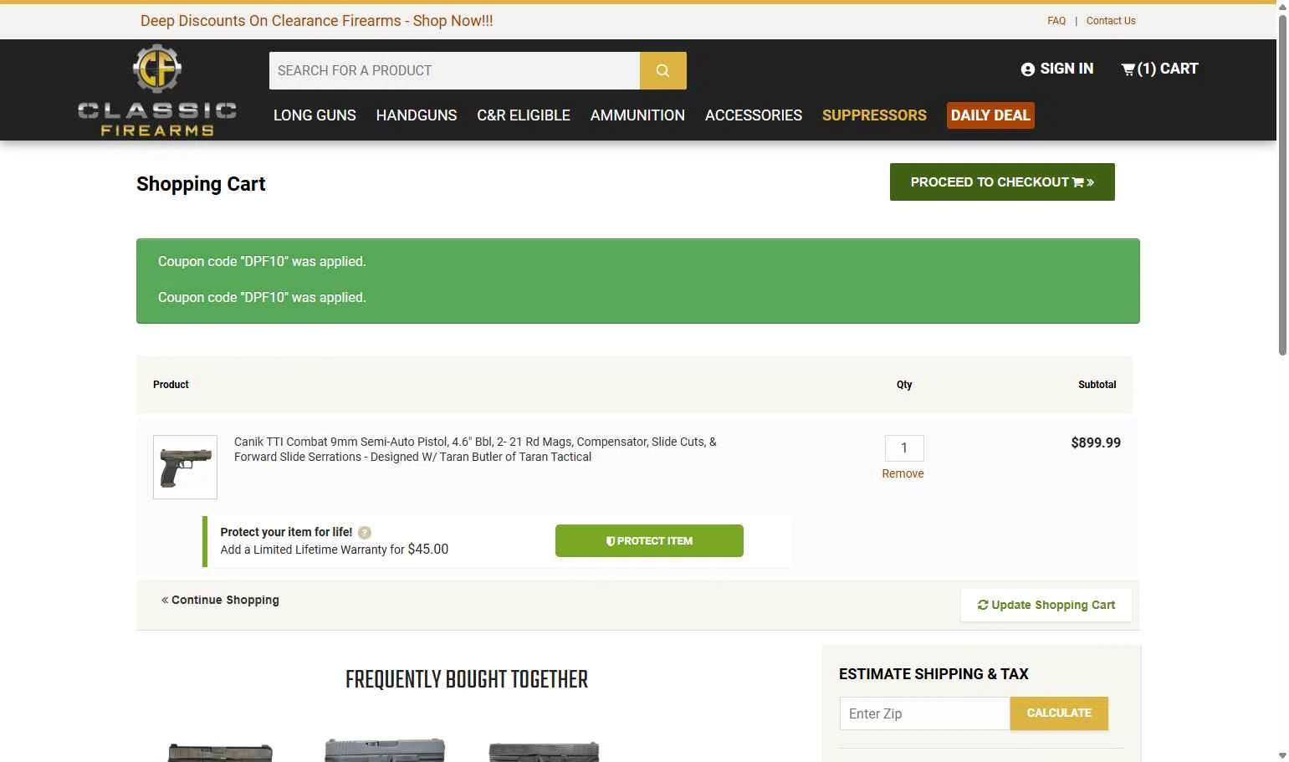1289x762 pixels.
Task: Open the Contact Us link
Action: click(1111, 21)
